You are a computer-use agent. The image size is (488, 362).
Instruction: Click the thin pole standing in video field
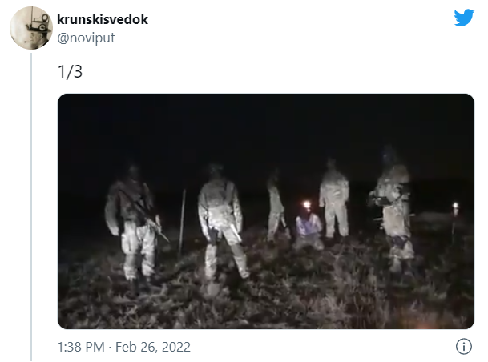click(182, 222)
